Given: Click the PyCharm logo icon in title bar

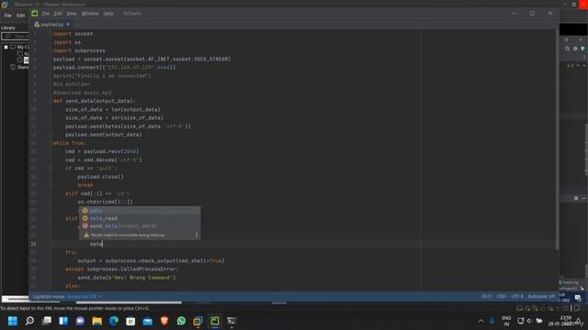Looking at the screenshot, I should 35,14.
